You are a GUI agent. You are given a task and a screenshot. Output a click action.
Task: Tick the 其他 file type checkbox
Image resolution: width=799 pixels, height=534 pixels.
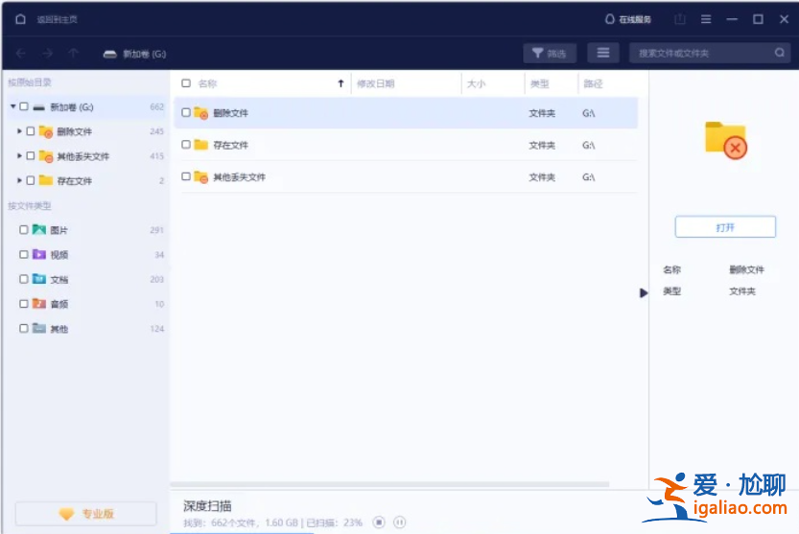coord(23,328)
